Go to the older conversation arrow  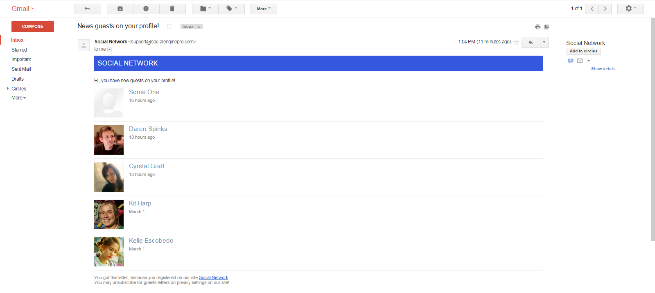click(605, 9)
